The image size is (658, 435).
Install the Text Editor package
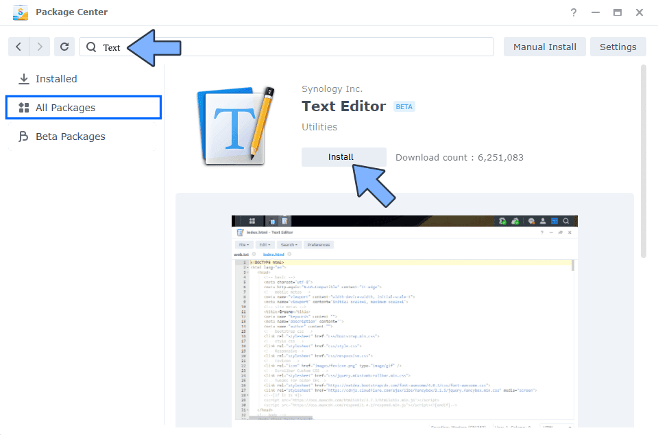343,157
